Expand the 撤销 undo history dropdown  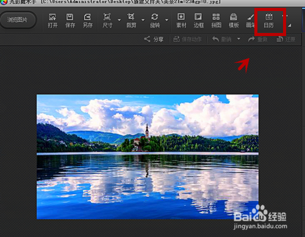[x=239, y=38]
